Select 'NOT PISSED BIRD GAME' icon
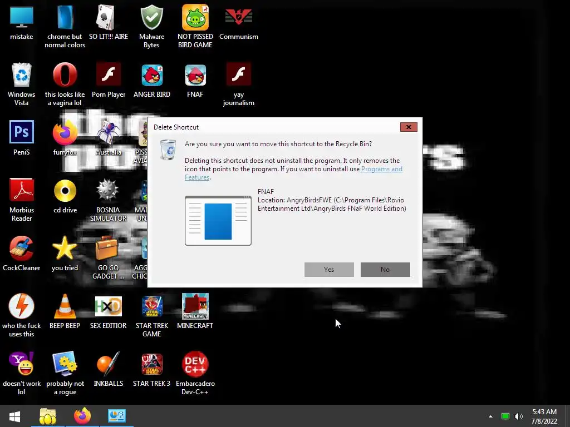The image size is (570, 427). coord(195,17)
